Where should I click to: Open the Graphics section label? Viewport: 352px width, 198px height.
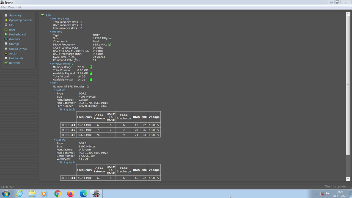pos(15,39)
